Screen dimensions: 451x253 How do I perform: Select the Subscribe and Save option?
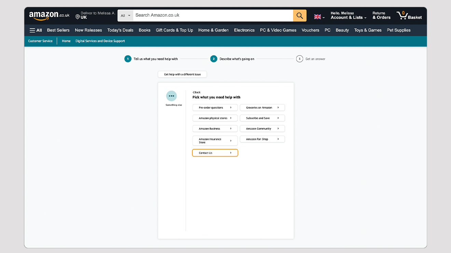click(x=262, y=118)
